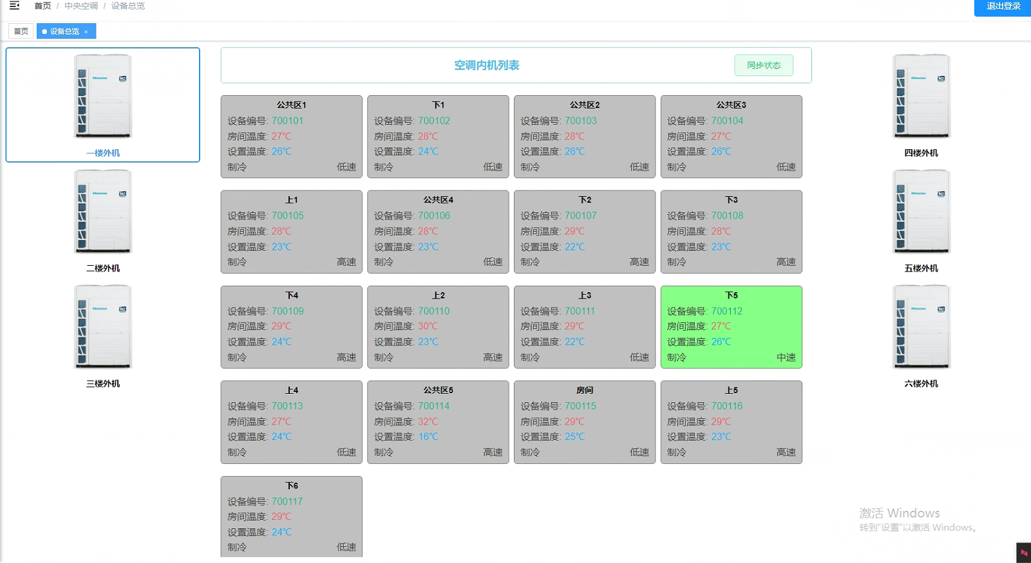1031x563 pixels.
Task: Select the 四楼外机 outdoor unit image
Action: tap(921, 96)
